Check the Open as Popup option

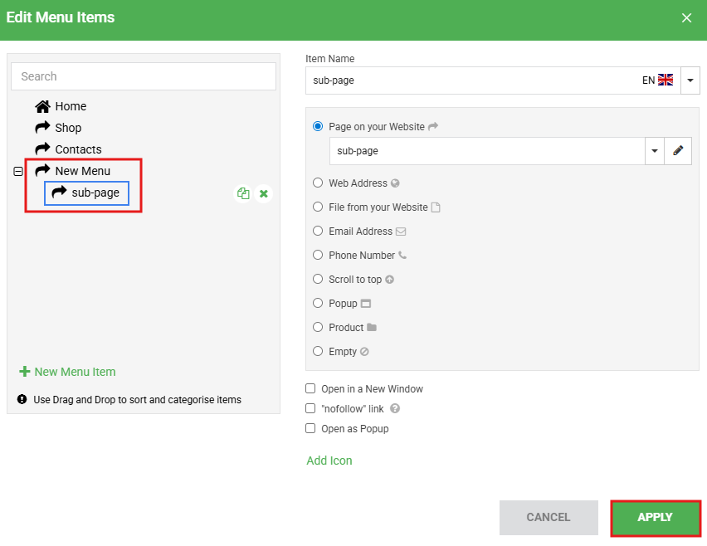pos(310,429)
